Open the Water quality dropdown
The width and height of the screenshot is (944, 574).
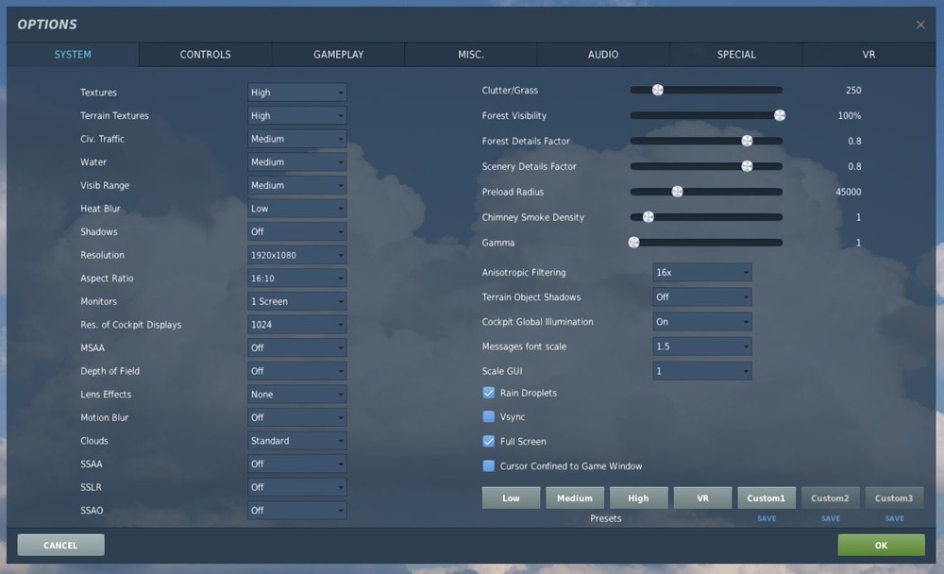pyautogui.click(x=296, y=161)
